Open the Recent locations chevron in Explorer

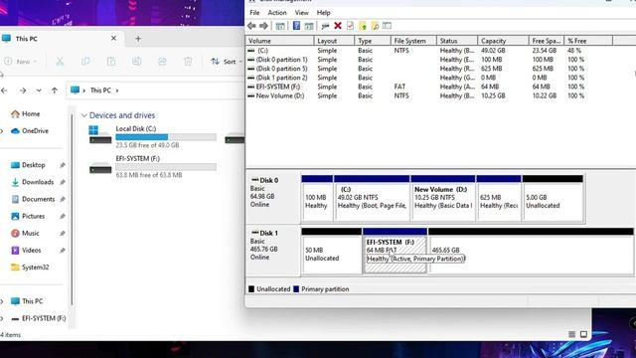[x=39, y=90]
